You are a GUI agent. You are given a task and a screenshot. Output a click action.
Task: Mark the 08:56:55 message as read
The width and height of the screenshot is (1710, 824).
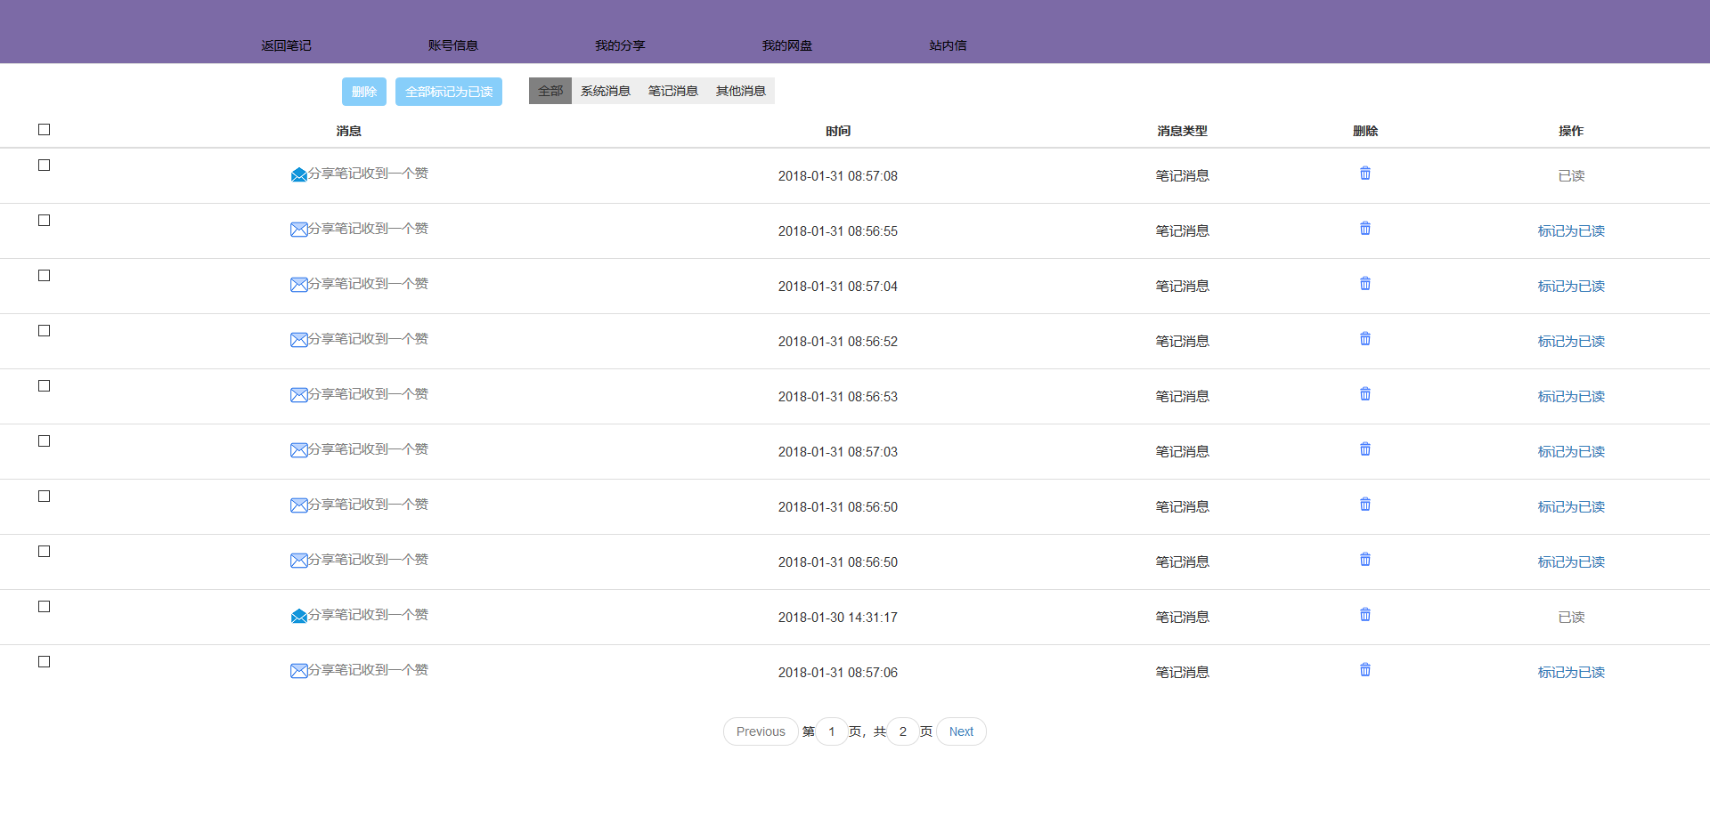(x=1571, y=230)
